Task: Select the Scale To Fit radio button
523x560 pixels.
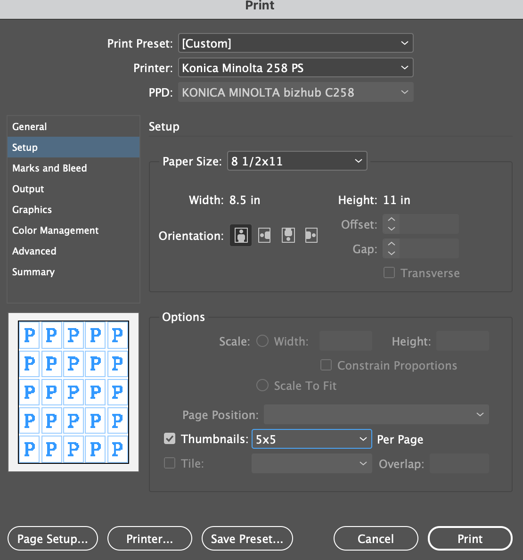Action: [x=262, y=385]
